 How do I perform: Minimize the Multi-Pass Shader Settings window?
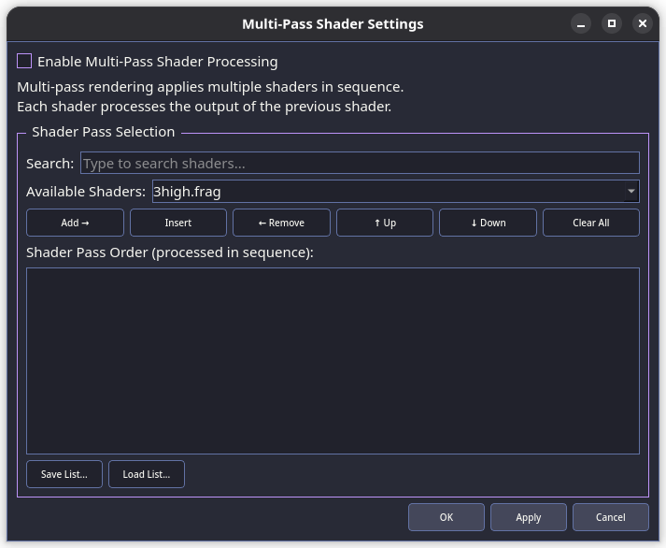point(581,23)
